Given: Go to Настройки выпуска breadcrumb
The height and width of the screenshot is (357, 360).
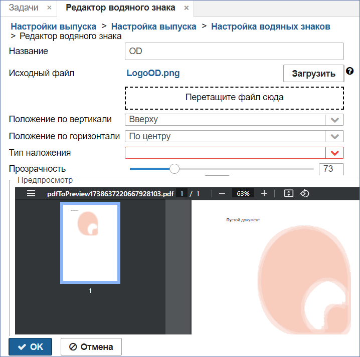Looking at the screenshot, I should (54, 27).
